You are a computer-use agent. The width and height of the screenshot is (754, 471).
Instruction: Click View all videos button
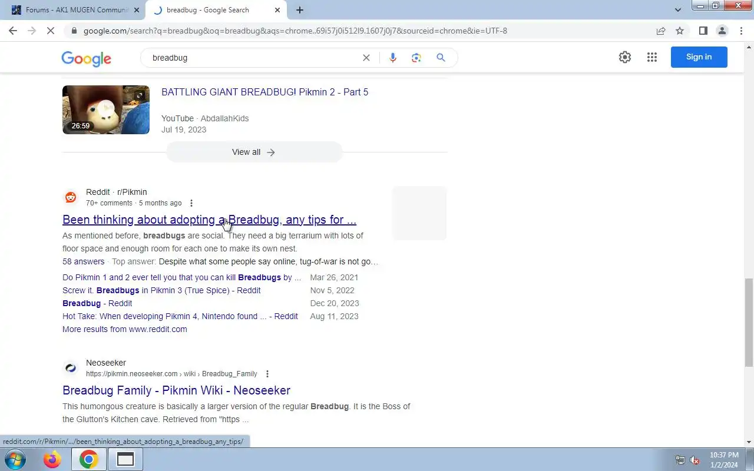pos(254,152)
